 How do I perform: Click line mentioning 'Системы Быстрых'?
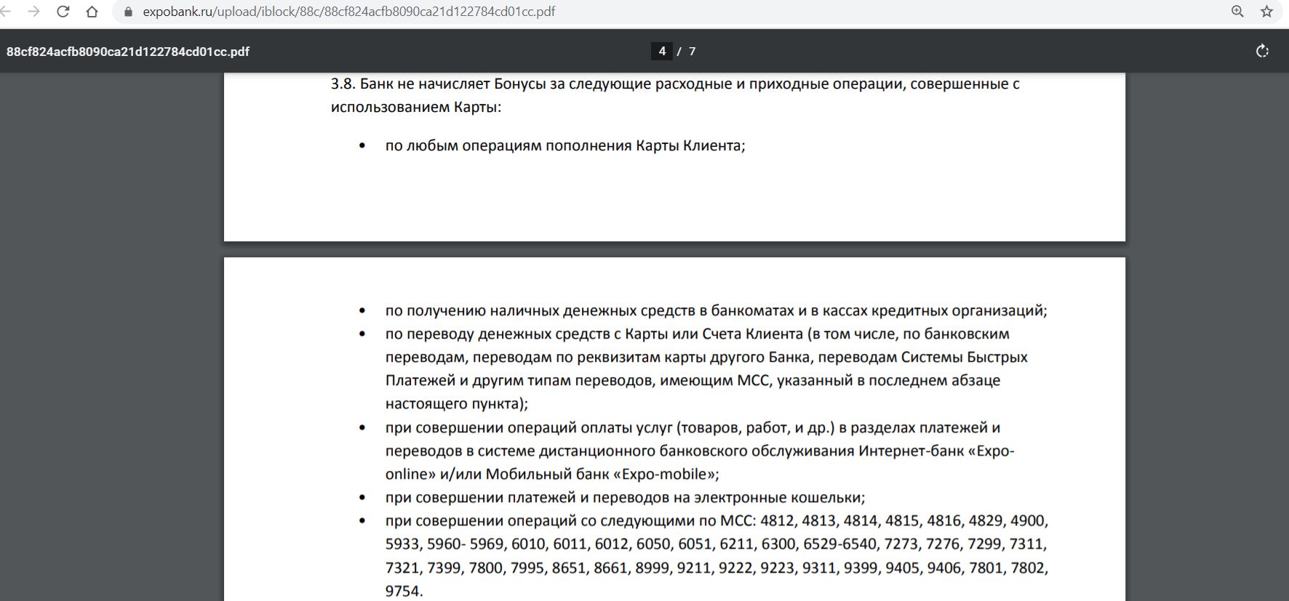click(x=706, y=358)
